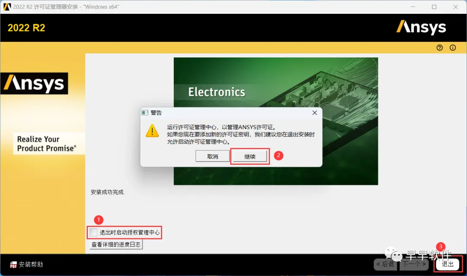
Task: Click the 下一个 next button
Action: click(x=414, y=264)
